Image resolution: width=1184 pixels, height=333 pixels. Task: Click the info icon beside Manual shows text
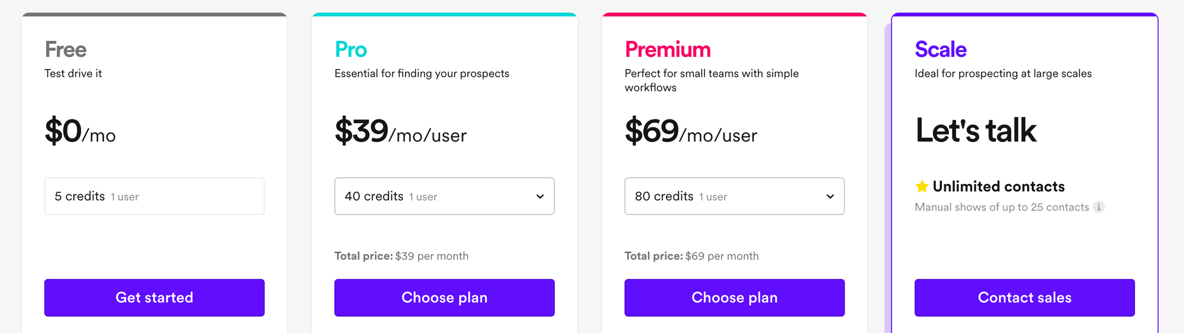[x=1098, y=207]
